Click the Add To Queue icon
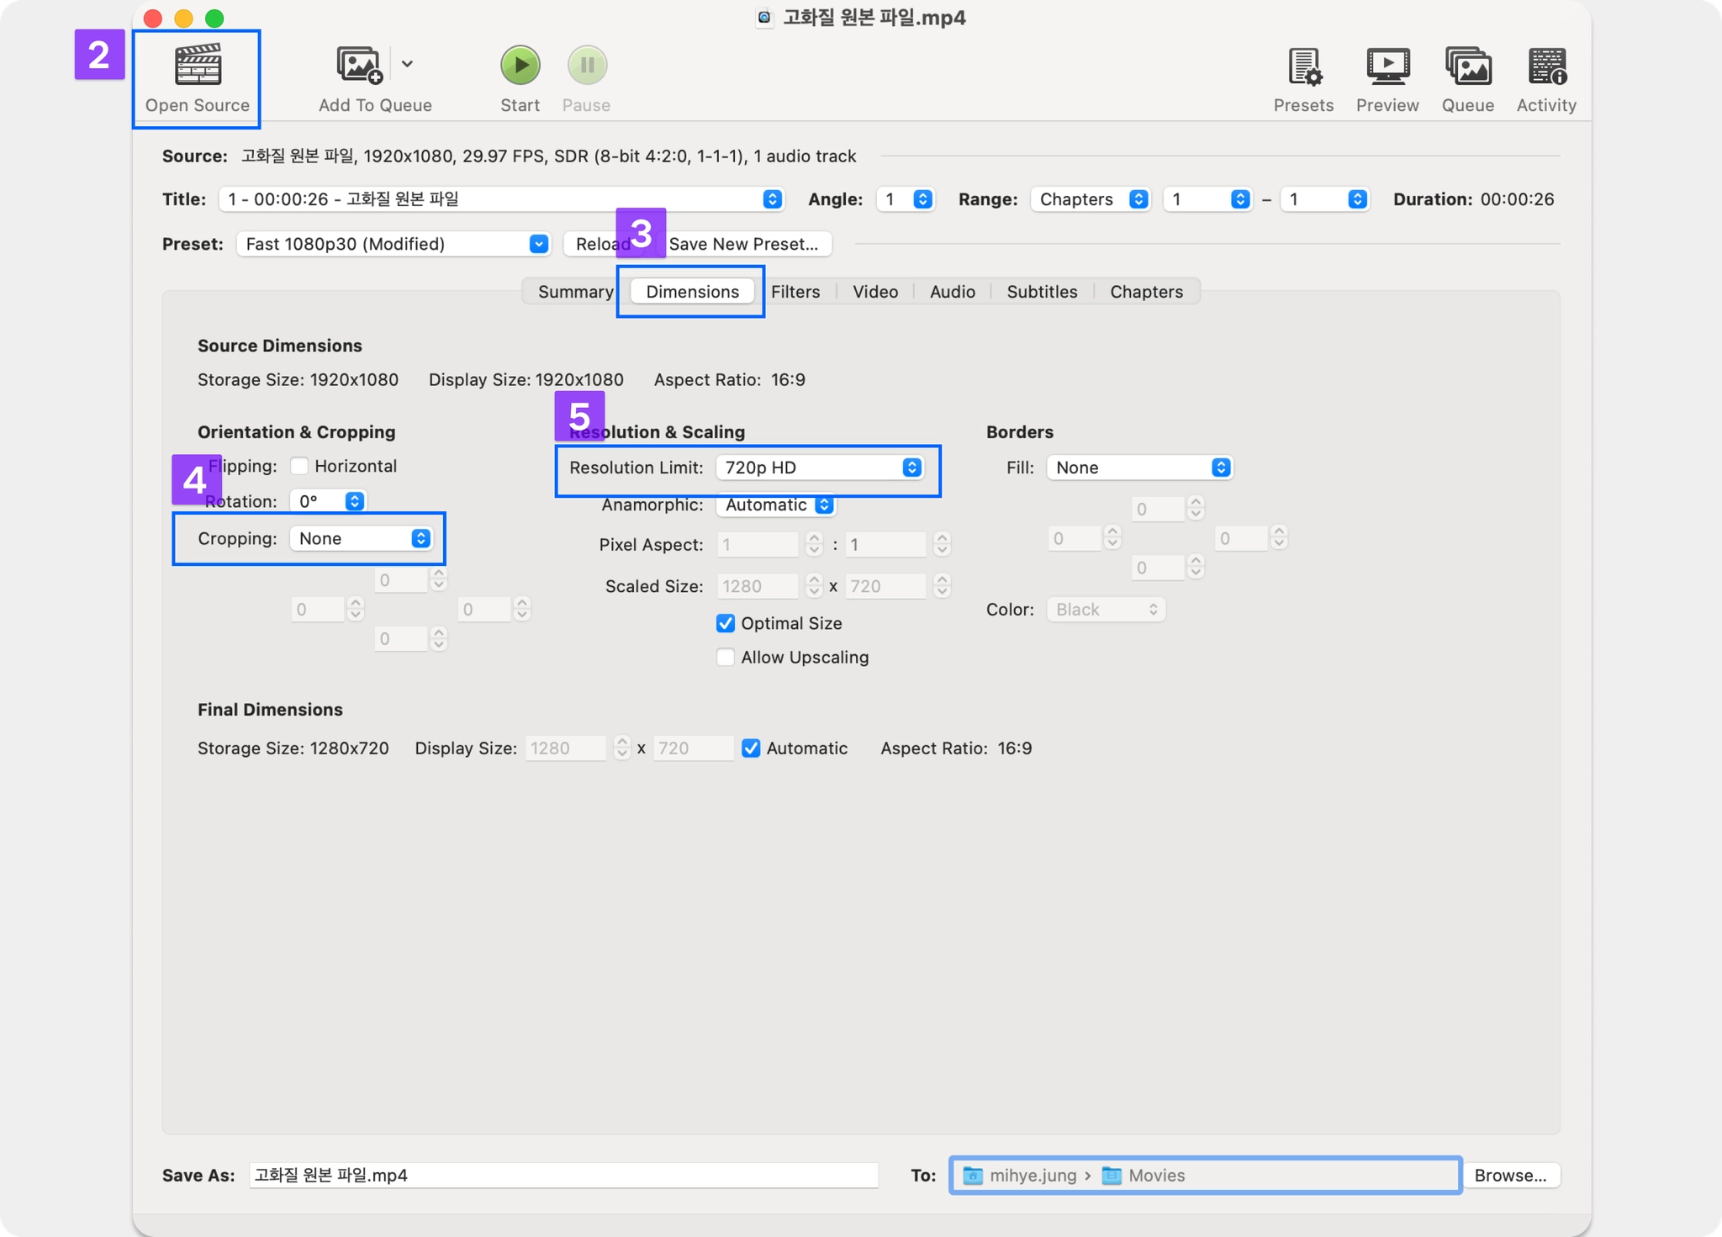This screenshot has height=1237, width=1722. [x=360, y=65]
